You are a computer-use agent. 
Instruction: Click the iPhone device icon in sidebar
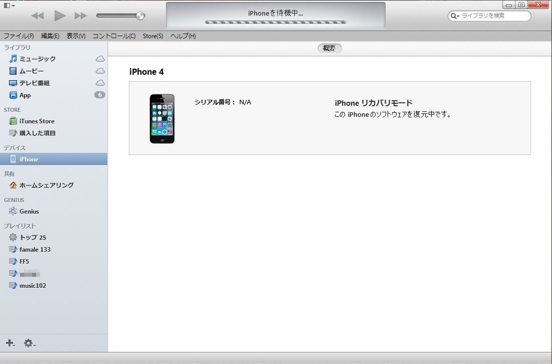(13, 159)
